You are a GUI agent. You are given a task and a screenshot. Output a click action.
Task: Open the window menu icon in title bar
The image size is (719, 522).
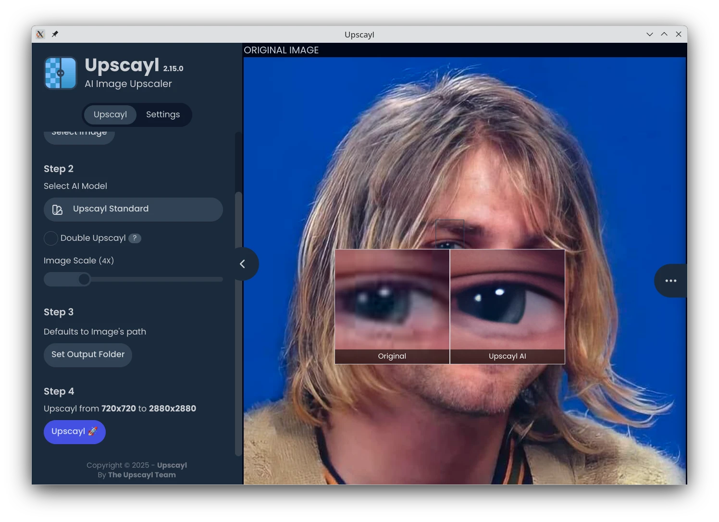(40, 34)
